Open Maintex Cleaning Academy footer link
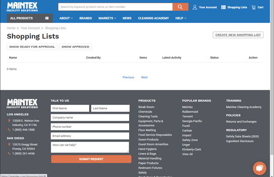Image resolution: width=274 pixels, height=177 pixels. pyautogui.click(x=244, y=107)
